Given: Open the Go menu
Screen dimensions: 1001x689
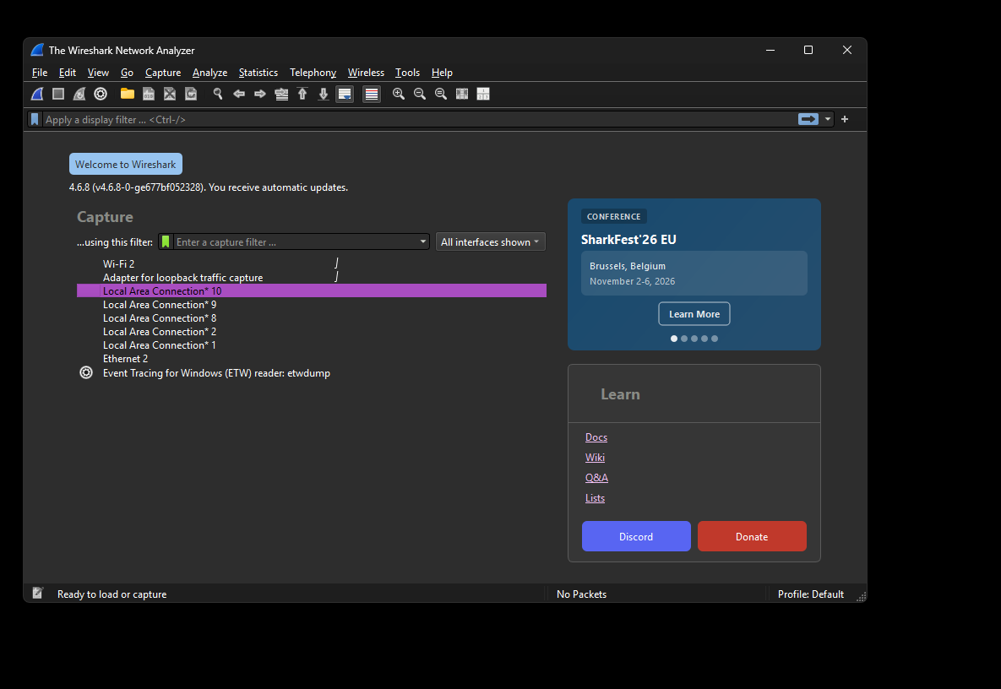Looking at the screenshot, I should coord(127,73).
